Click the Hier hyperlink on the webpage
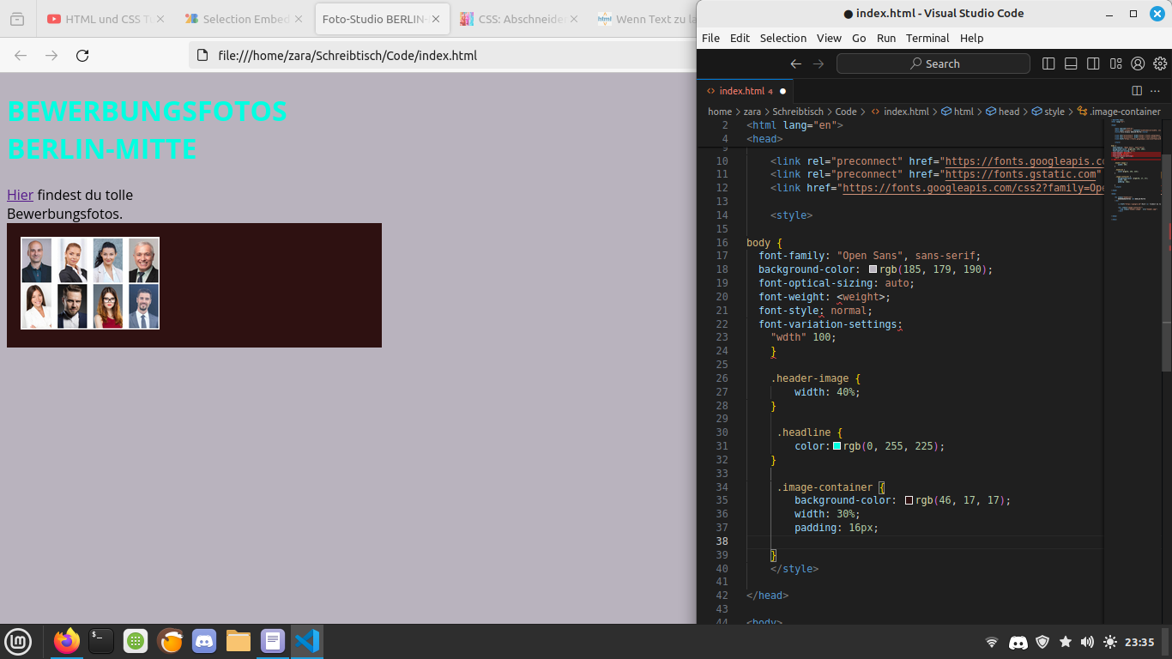Viewport: 1172px width, 659px height. pyautogui.click(x=20, y=195)
